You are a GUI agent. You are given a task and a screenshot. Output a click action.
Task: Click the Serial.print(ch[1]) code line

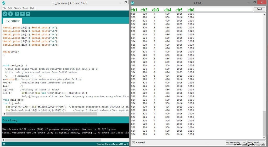[31, 28]
